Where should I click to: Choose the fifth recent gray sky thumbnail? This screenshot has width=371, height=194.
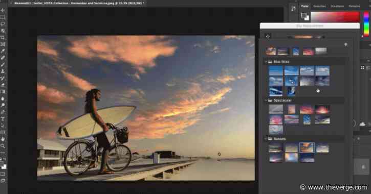[321, 51]
